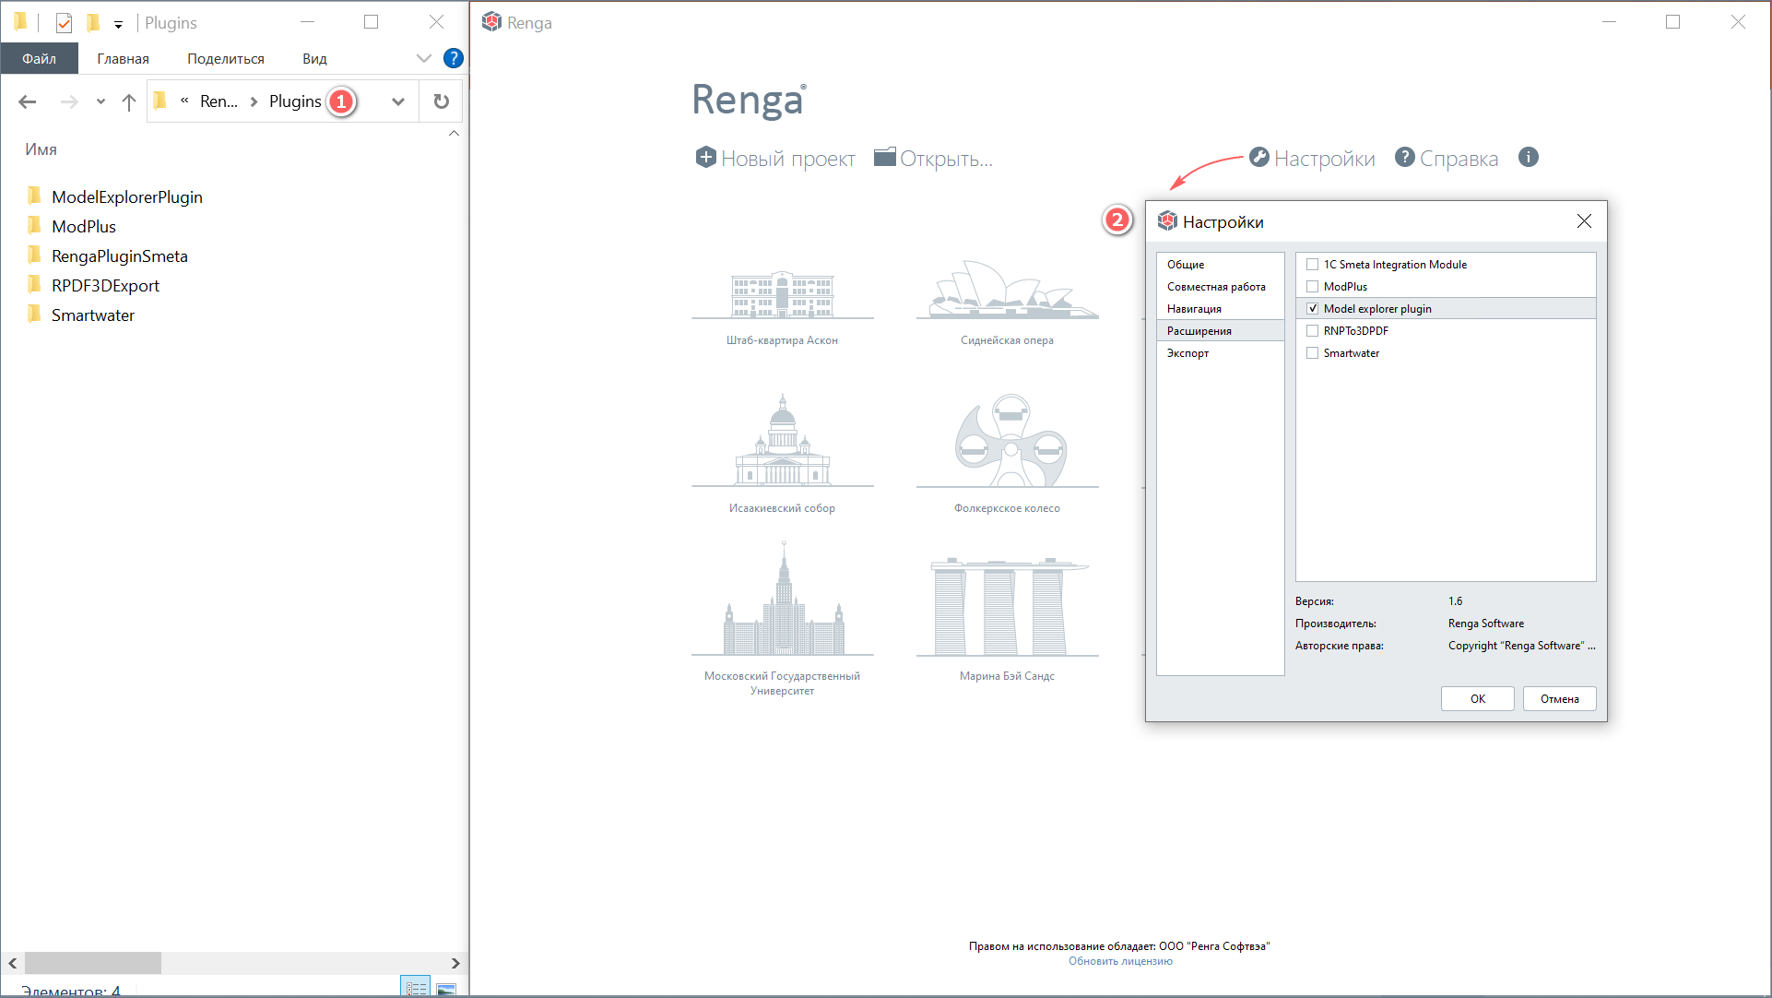Select the ModPlus folder icon
The image size is (1772, 998).
(34, 225)
